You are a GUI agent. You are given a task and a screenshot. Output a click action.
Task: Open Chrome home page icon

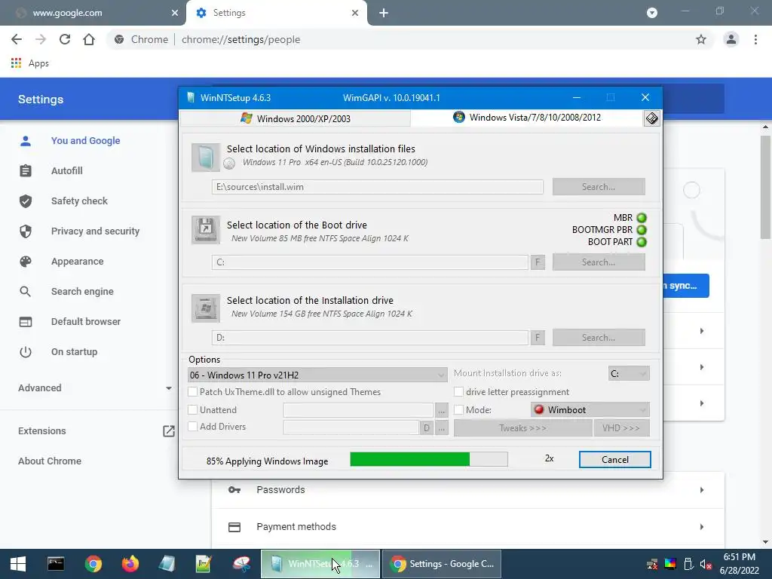pyautogui.click(x=89, y=39)
